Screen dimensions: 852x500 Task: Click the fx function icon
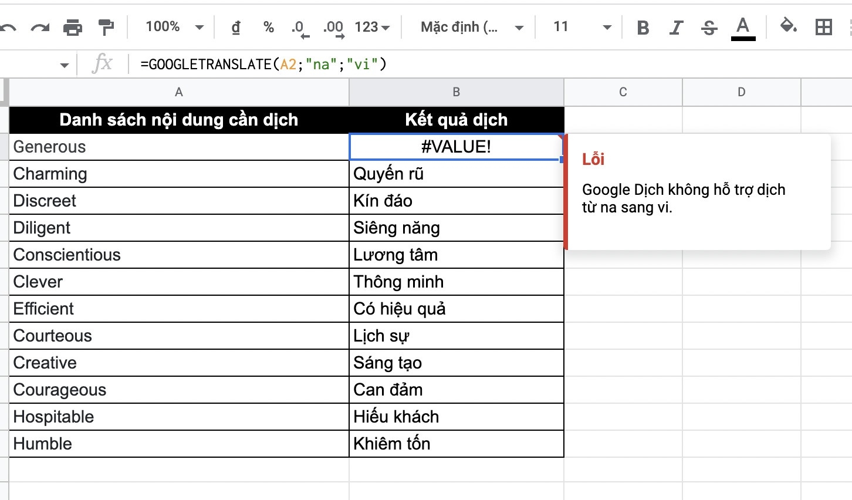(102, 63)
